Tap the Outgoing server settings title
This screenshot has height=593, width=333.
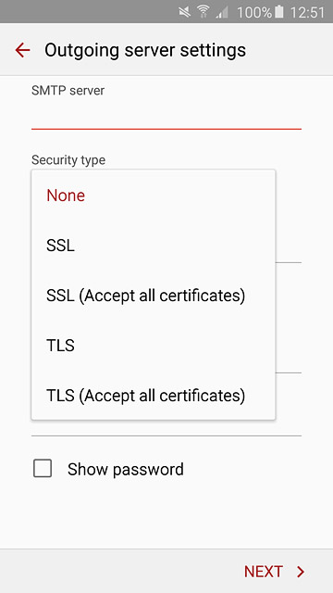pos(145,50)
